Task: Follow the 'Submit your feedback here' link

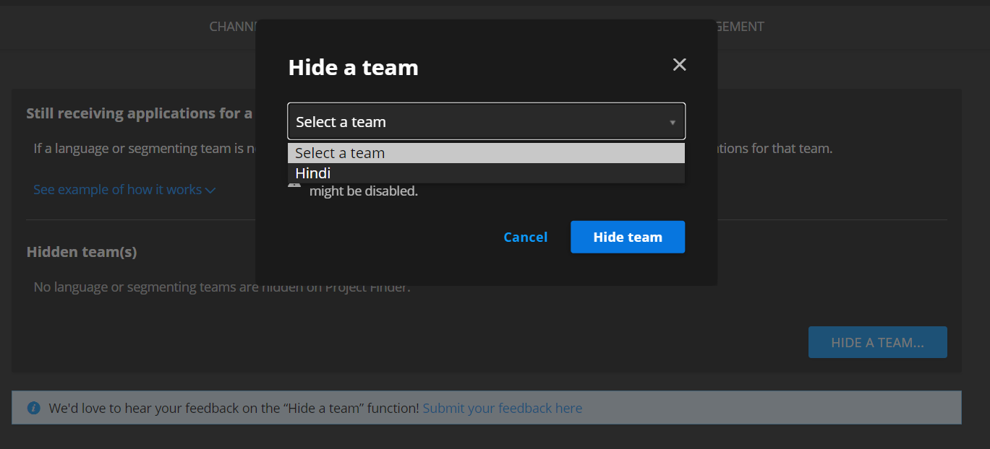Action: click(502, 408)
